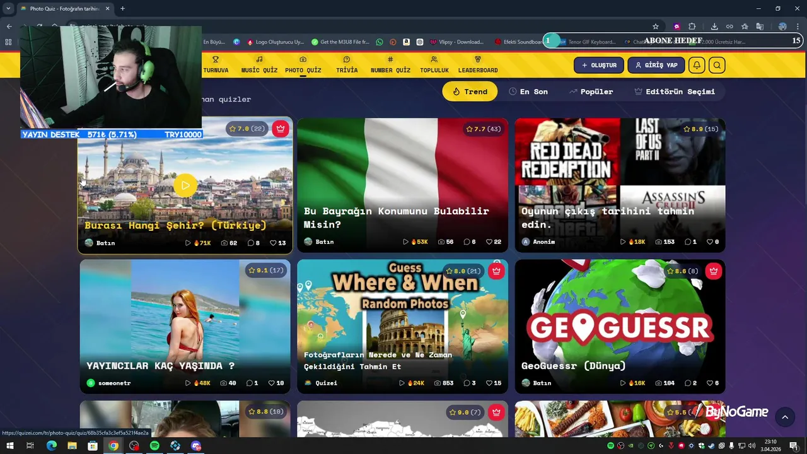Click the crown badge on Hangi Şehir card
Image resolution: width=807 pixels, height=454 pixels.
(281, 129)
